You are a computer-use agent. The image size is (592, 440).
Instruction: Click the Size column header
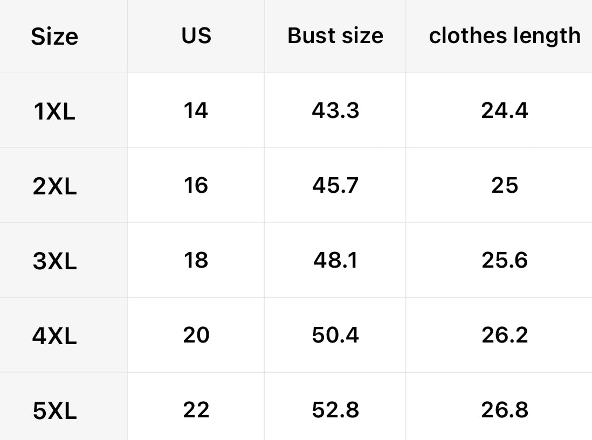[x=54, y=37]
